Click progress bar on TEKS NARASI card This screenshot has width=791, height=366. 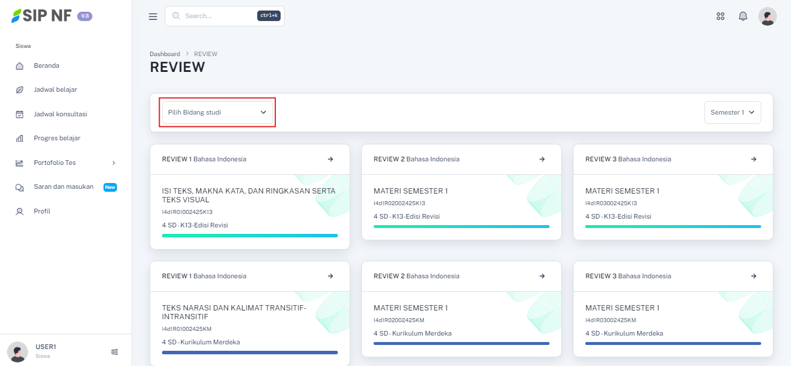click(x=250, y=353)
